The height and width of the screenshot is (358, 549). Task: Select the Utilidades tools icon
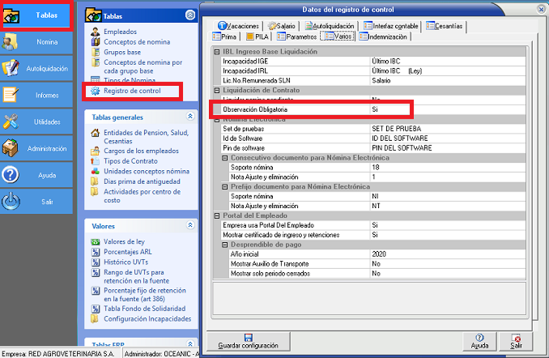[11, 122]
